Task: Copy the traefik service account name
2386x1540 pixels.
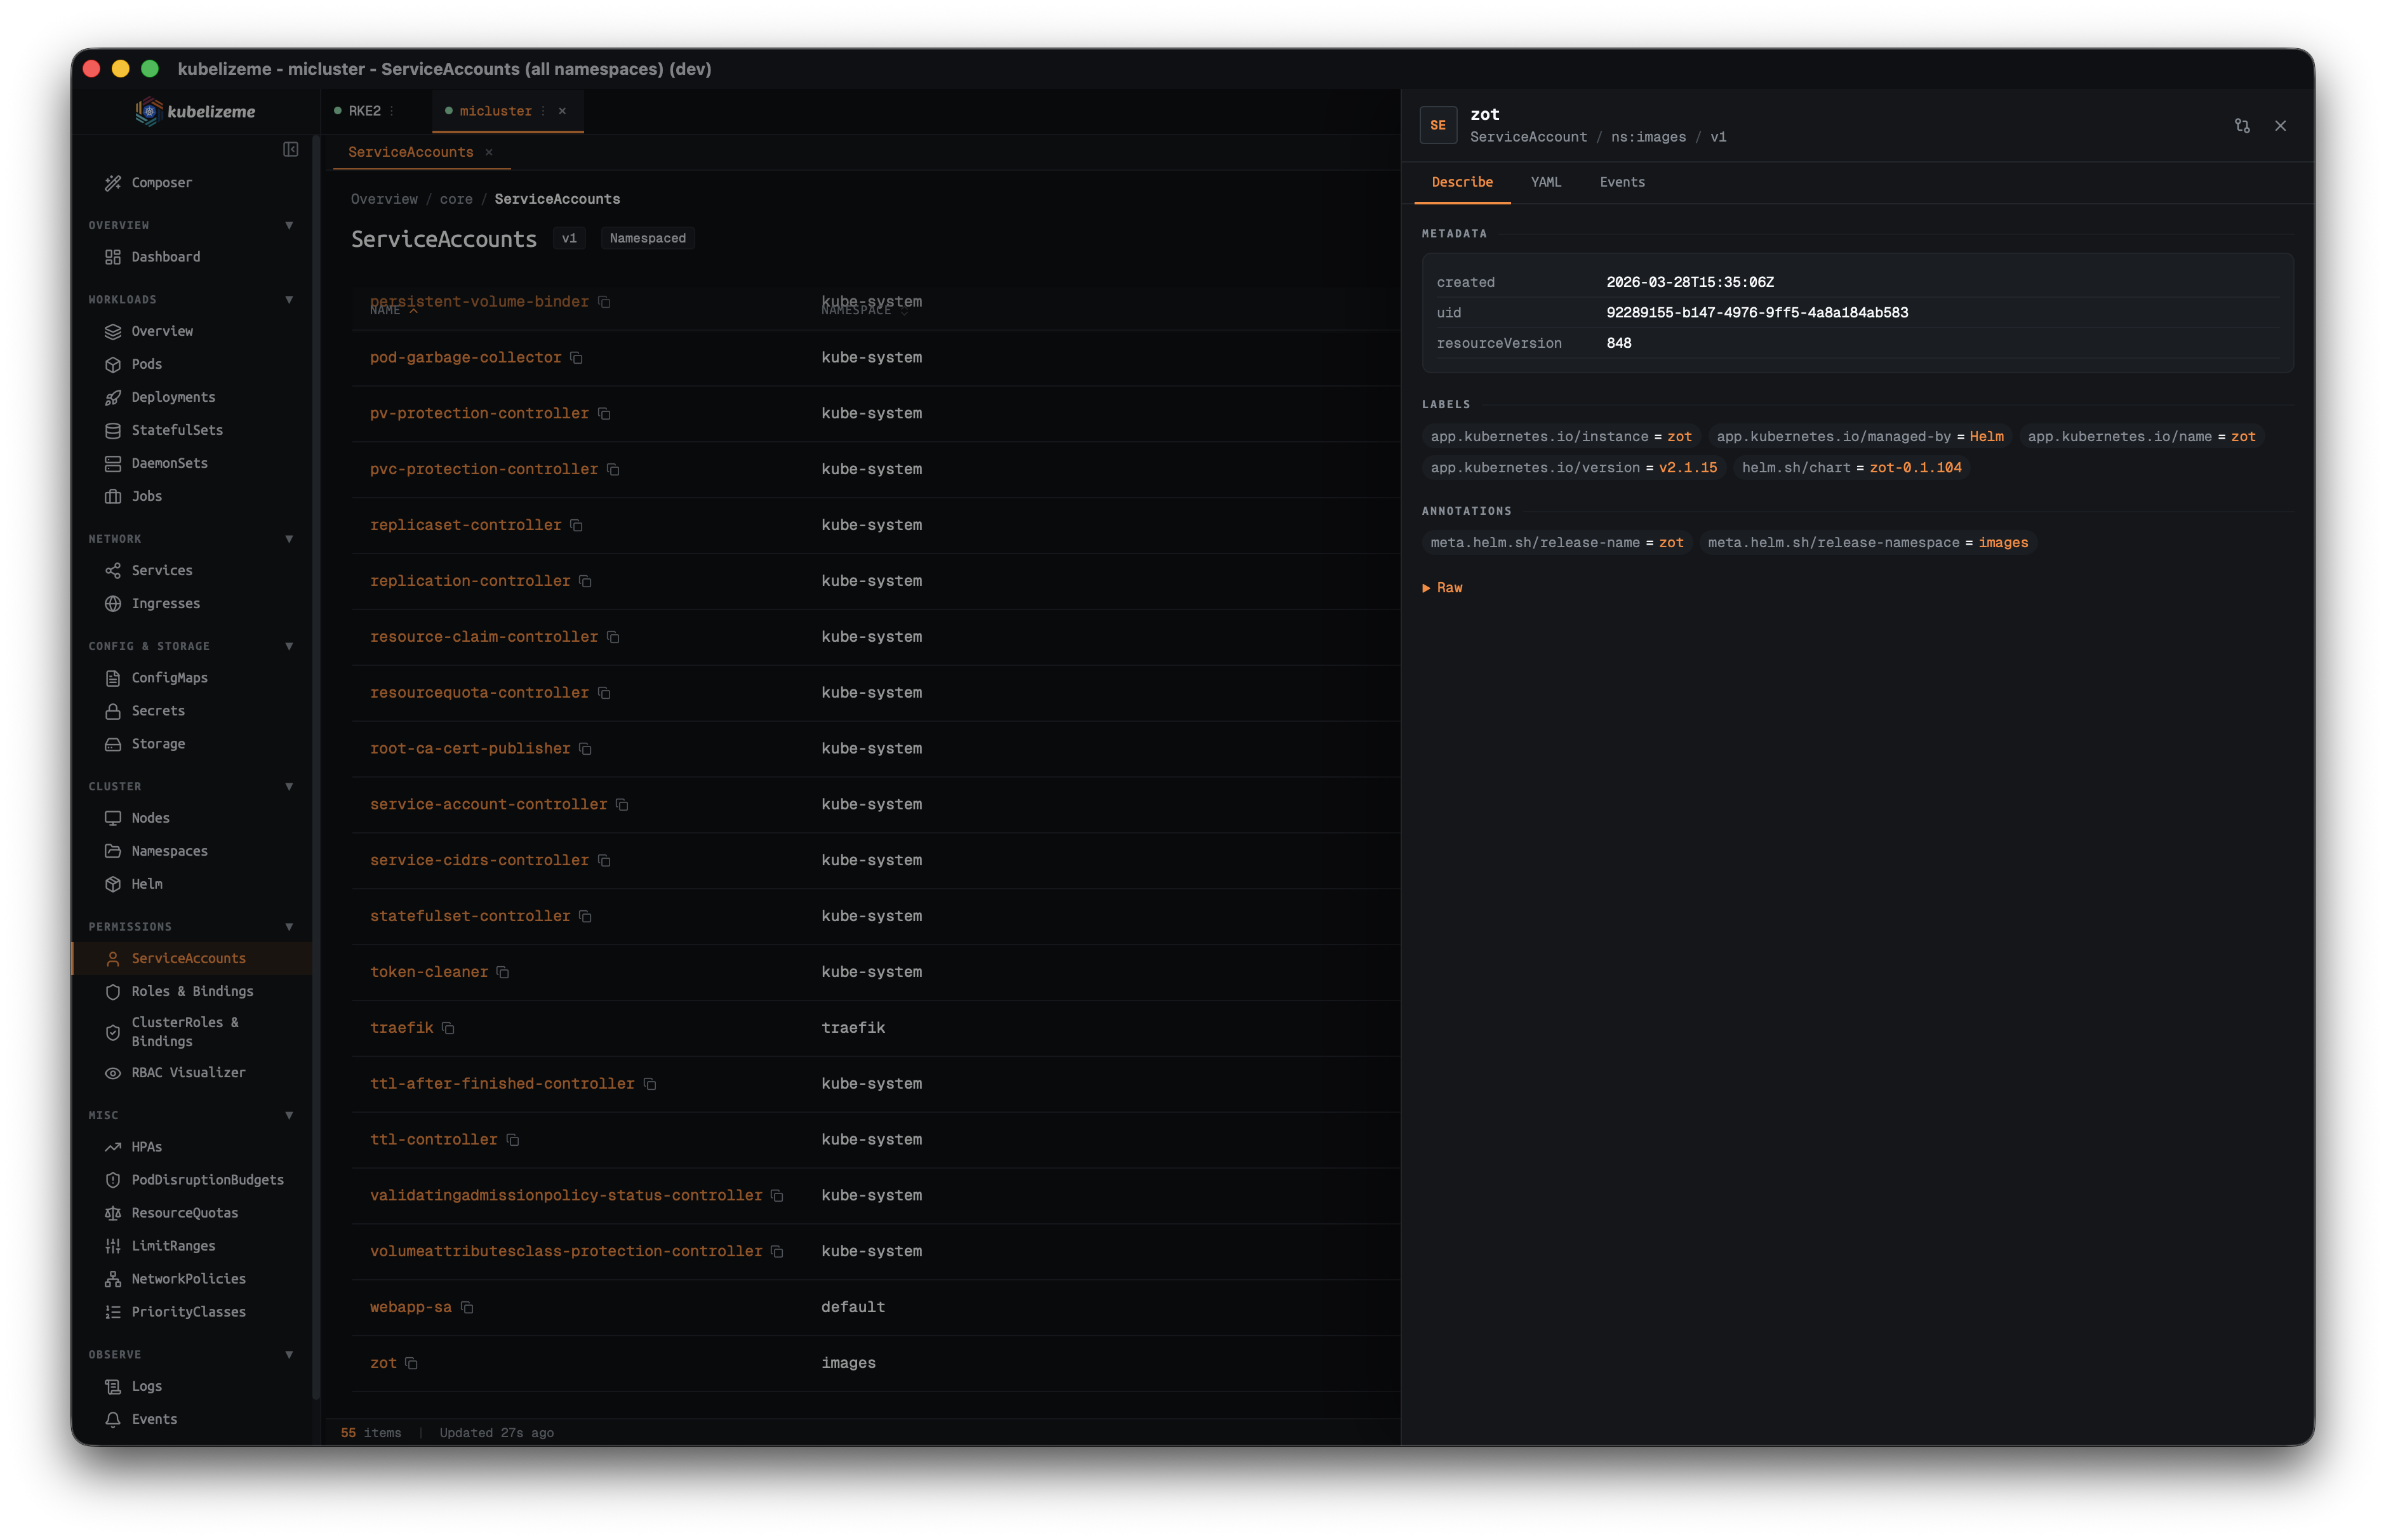Action: [x=449, y=1028]
